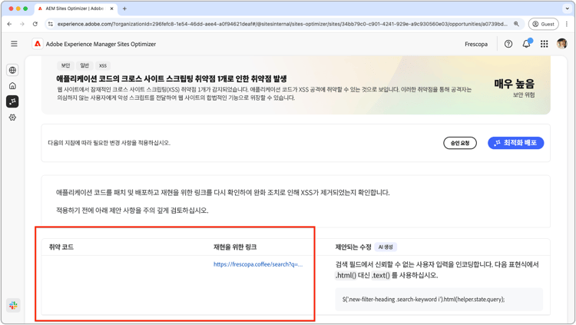Open a new browser tab
Viewport: 576px width, 325px height.
coord(124,8)
